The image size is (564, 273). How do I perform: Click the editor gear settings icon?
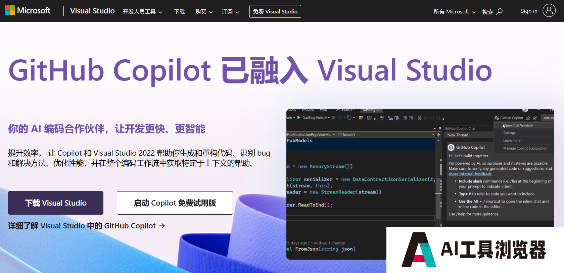(440, 128)
